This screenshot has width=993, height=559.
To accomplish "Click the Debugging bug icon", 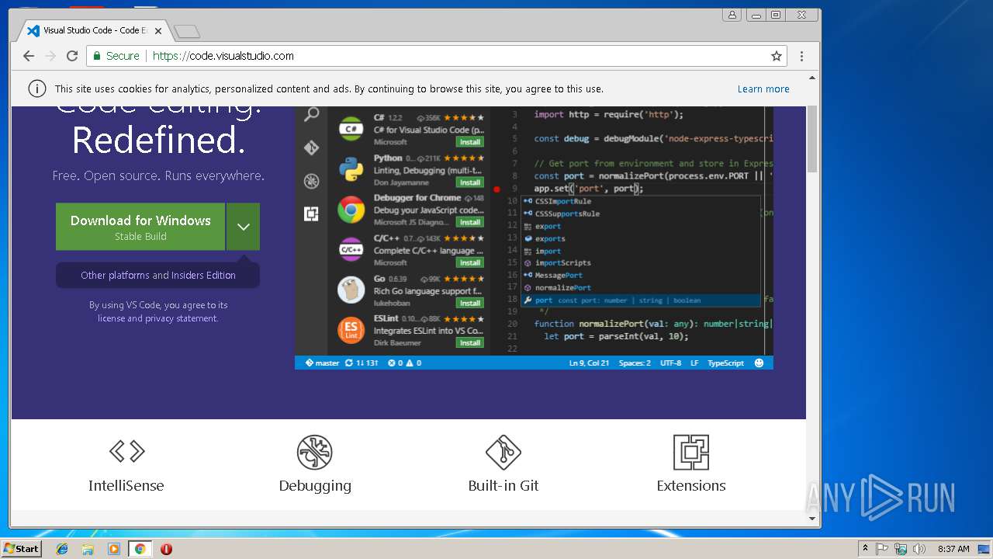I will (x=314, y=452).
